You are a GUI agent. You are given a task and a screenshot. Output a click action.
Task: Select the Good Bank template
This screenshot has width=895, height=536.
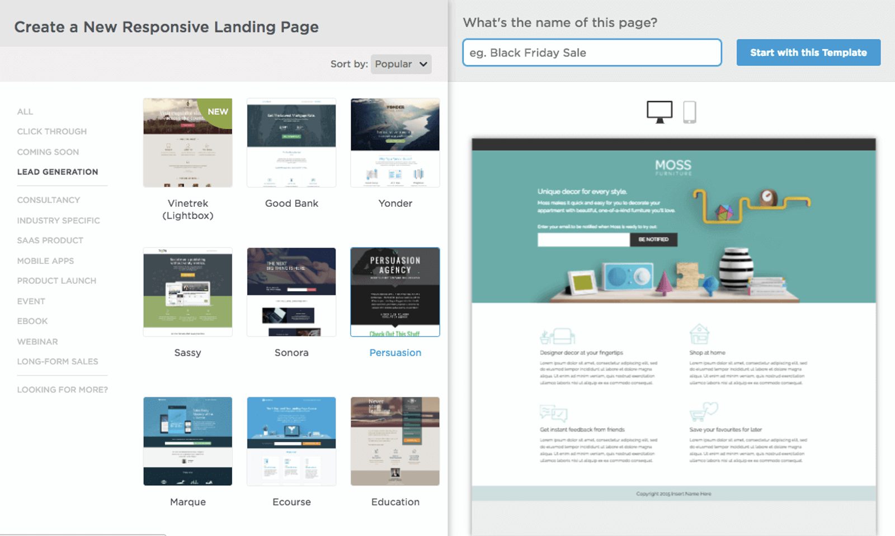pos(291,143)
